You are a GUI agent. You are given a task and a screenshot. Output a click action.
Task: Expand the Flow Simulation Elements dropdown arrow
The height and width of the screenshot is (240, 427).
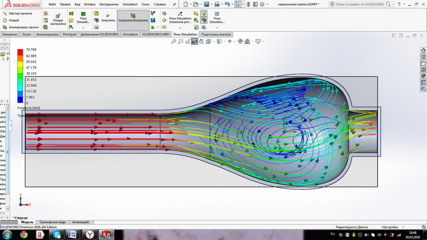click(180, 28)
